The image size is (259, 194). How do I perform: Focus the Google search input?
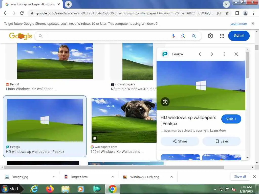[107, 36]
